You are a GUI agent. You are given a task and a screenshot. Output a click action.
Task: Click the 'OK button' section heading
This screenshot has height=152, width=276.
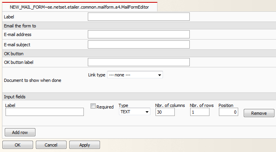click(x=14, y=54)
